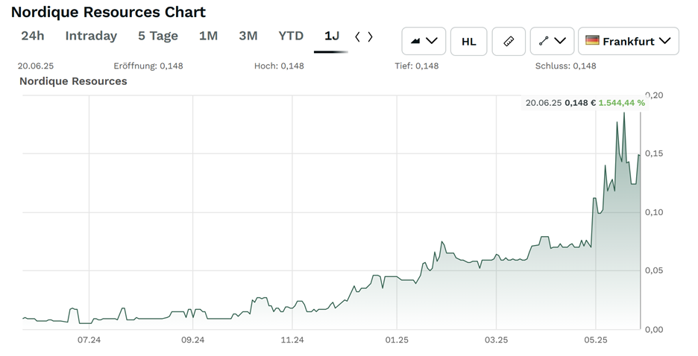This screenshot has height=356, width=698.
Task: Select the 1M time range
Action: [x=208, y=36]
